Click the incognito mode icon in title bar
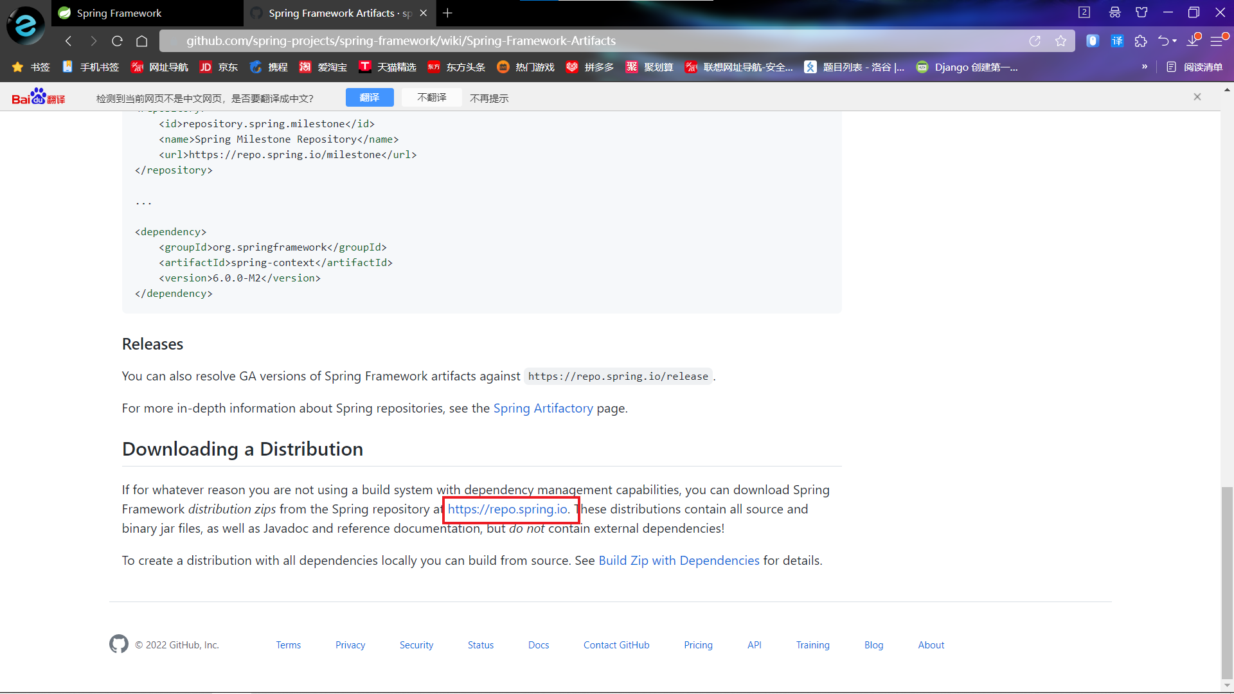The width and height of the screenshot is (1234, 694). pyautogui.click(x=1115, y=12)
